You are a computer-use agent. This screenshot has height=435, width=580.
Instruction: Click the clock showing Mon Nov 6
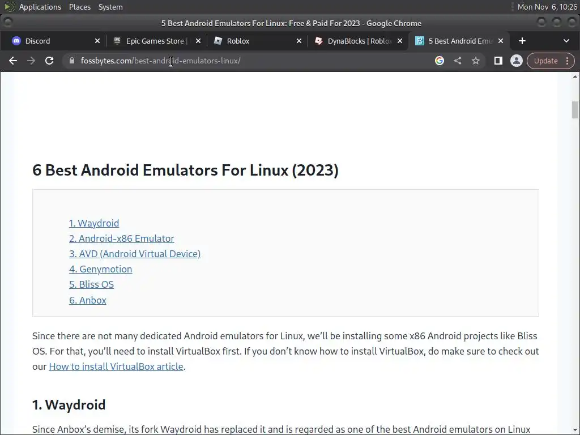[x=547, y=7]
